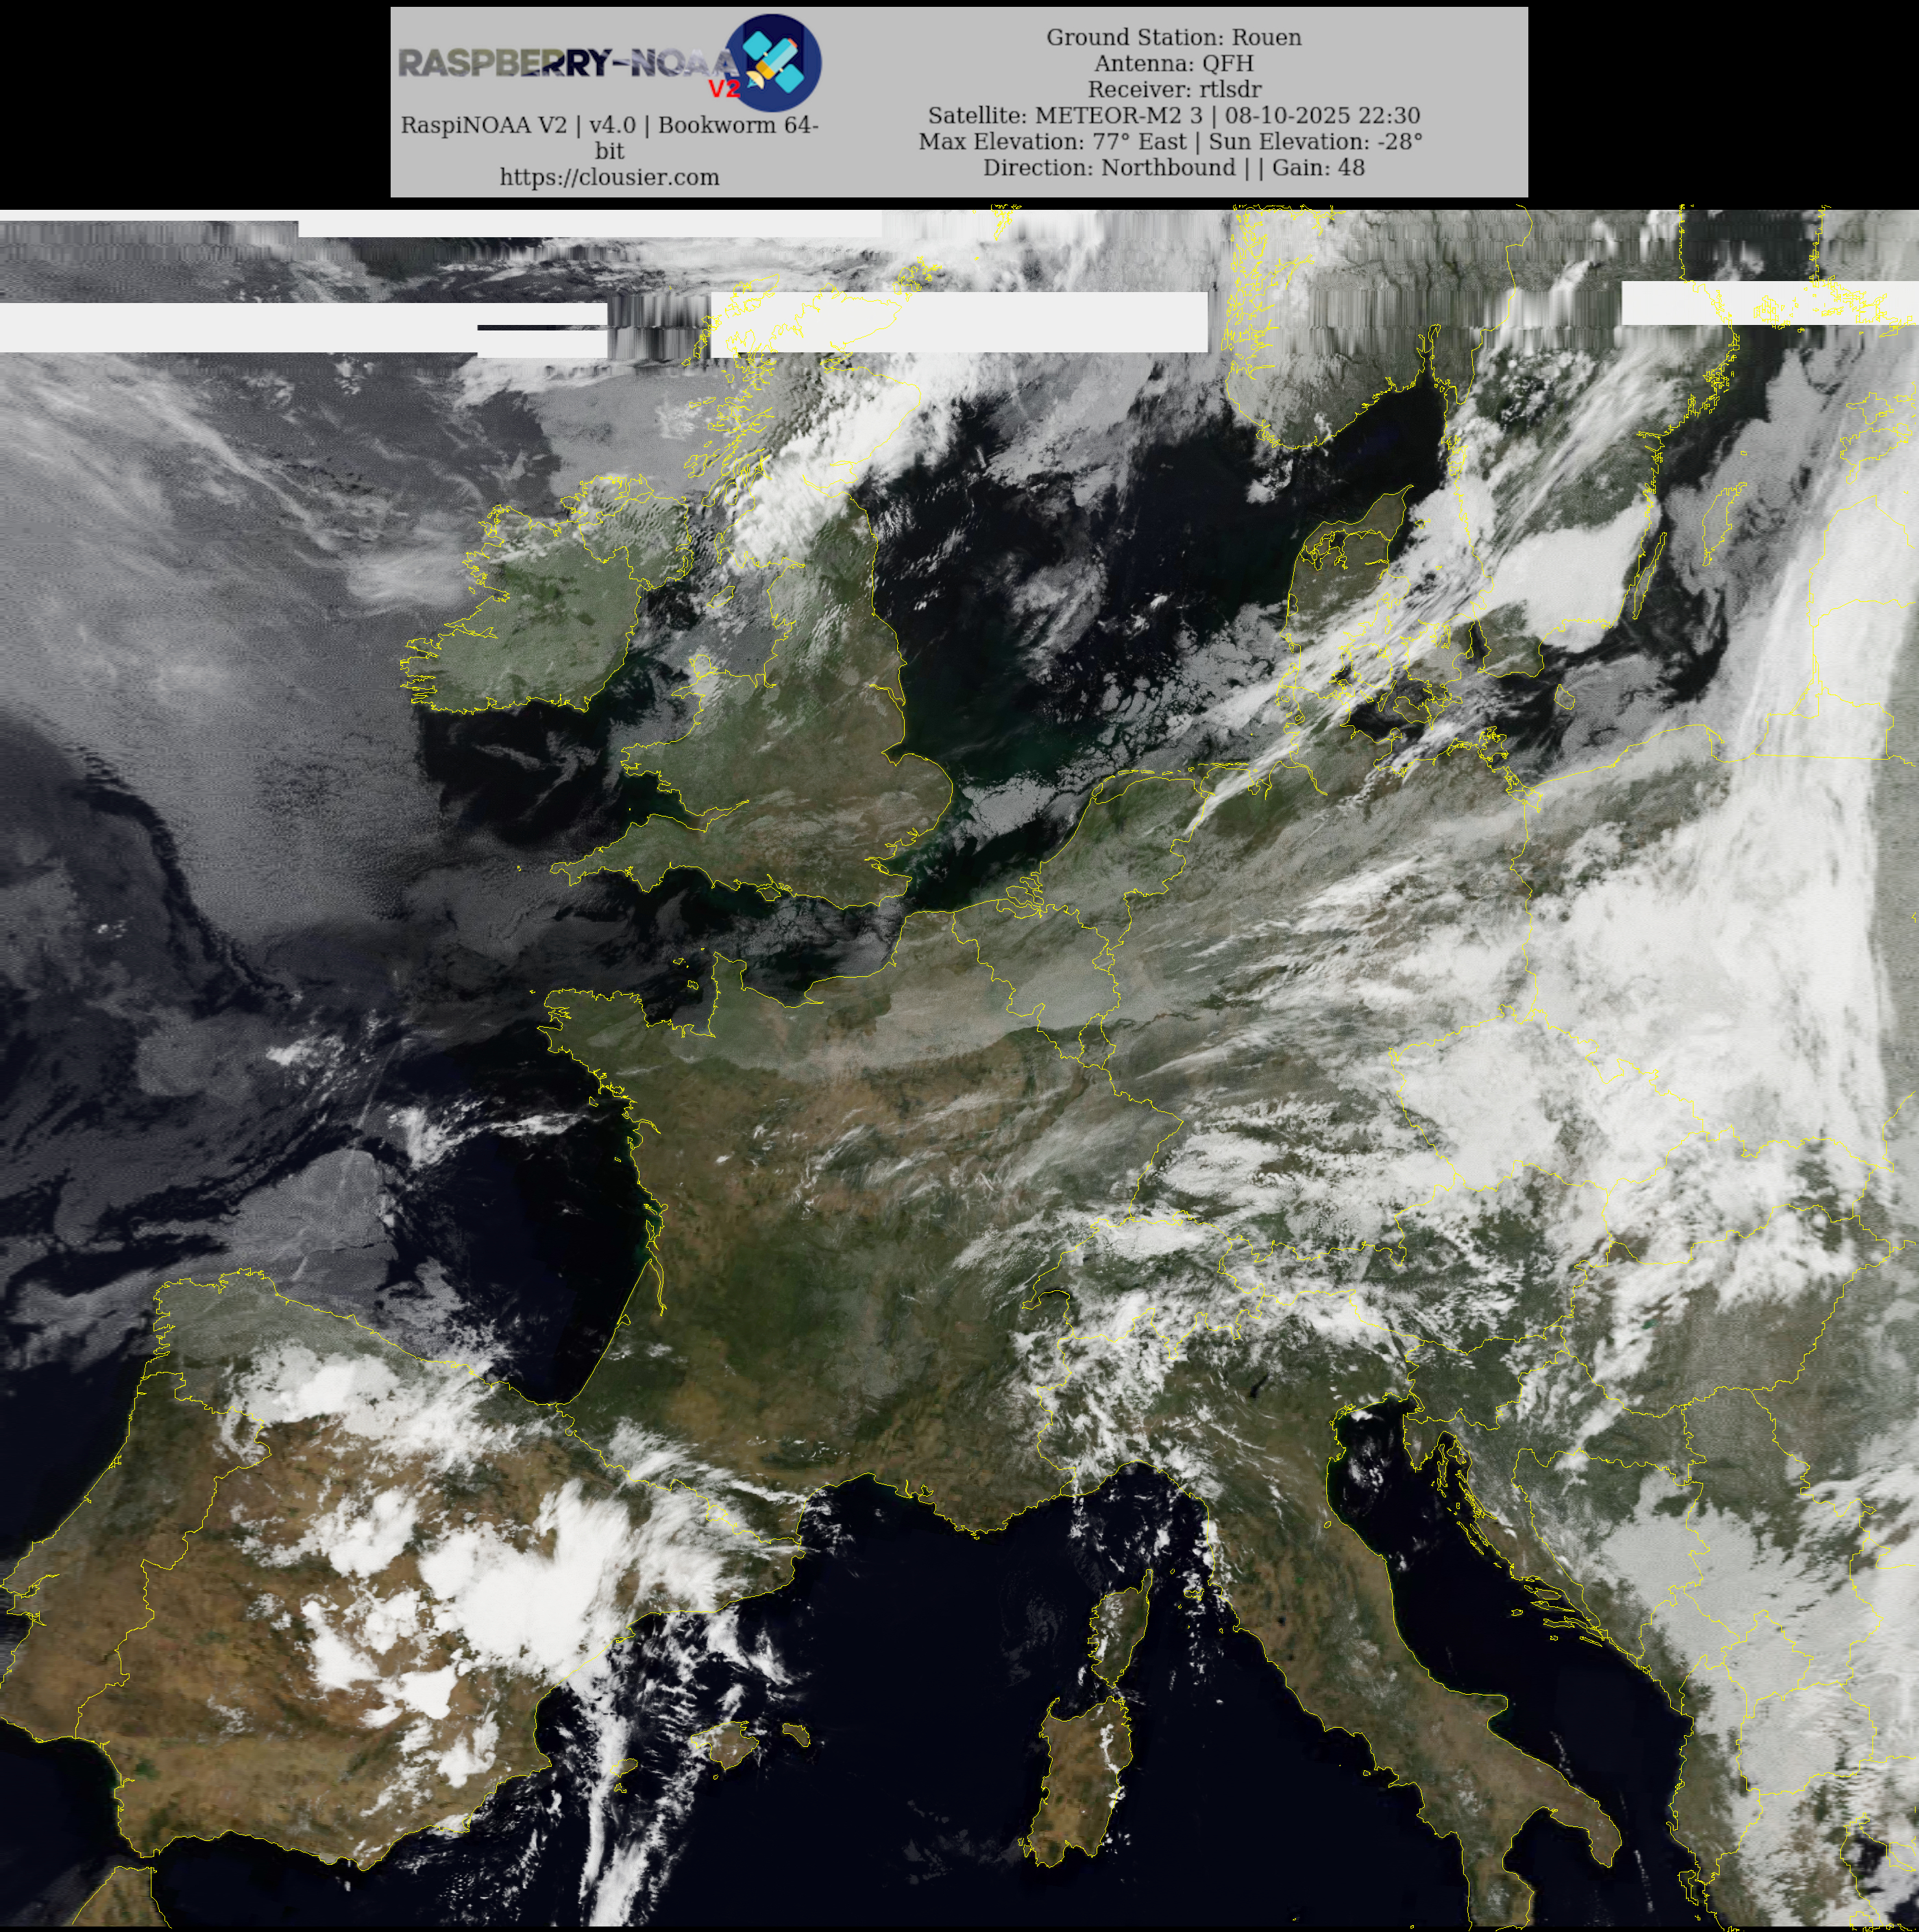Click the satellite icon in the blue circle
The width and height of the screenshot is (1919, 1932).
(774, 62)
